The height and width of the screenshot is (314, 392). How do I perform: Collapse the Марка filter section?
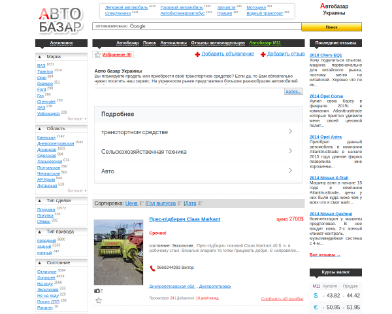pyautogui.click(x=39, y=57)
